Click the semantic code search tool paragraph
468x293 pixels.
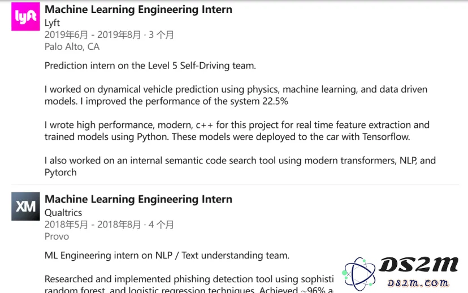click(240, 166)
